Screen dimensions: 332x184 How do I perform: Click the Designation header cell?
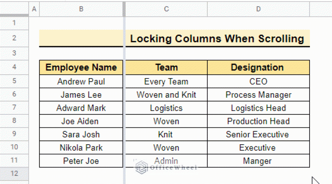click(258, 67)
